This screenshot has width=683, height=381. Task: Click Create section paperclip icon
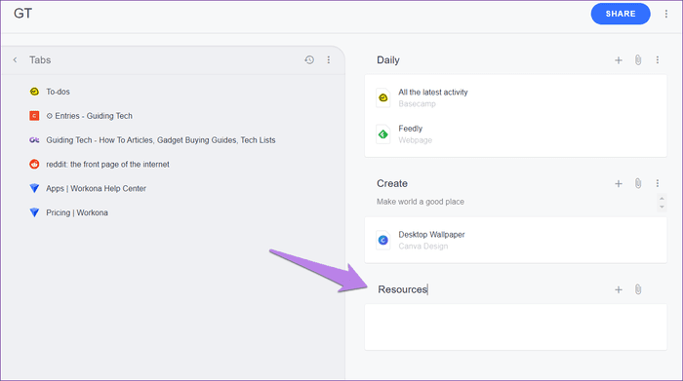tap(638, 183)
